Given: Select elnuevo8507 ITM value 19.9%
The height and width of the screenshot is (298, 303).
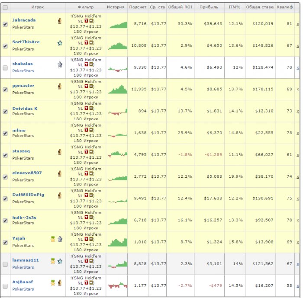Looking at the screenshot, I should pos(235,176).
